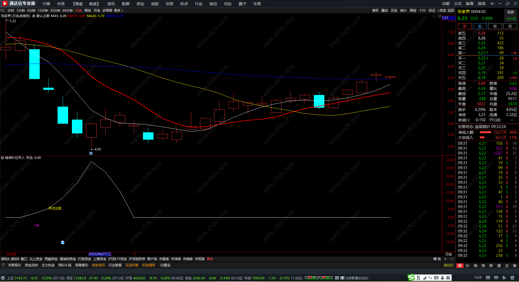Expand the 更多 periods dropdown
This screenshot has height=282, width=519.
[119, 10]
